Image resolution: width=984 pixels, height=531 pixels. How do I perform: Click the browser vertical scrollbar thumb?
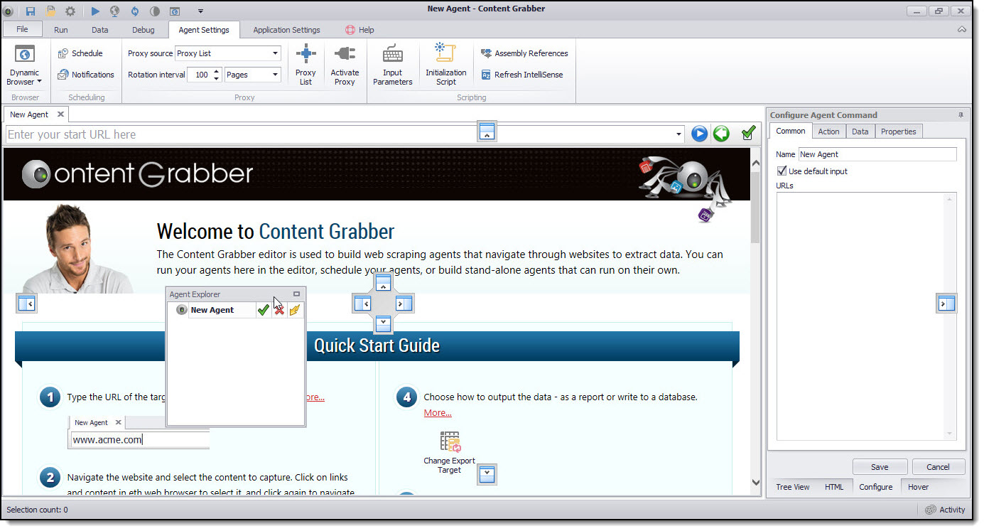pos(755,208)
